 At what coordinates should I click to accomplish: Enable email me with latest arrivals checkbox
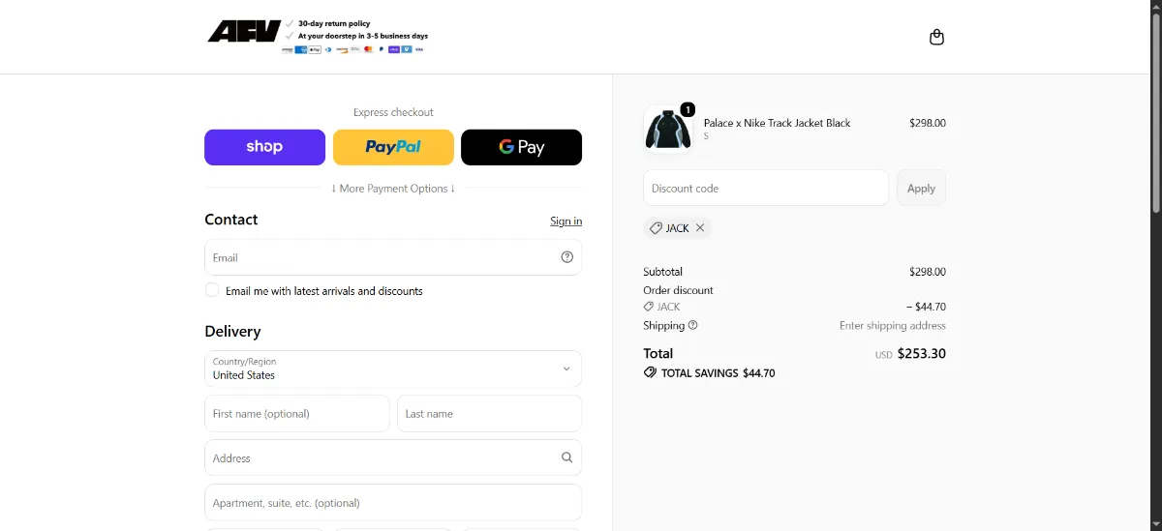(212, 290)
